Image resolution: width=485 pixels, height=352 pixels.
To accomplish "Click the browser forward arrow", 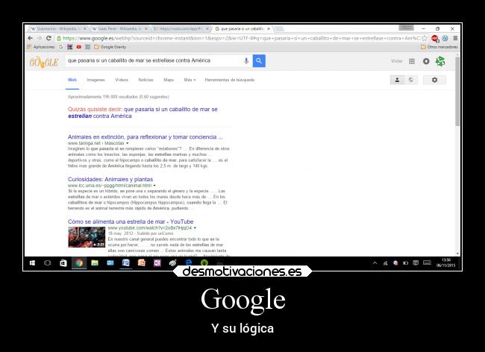I will pyautogui.click(x=40, y=38).
